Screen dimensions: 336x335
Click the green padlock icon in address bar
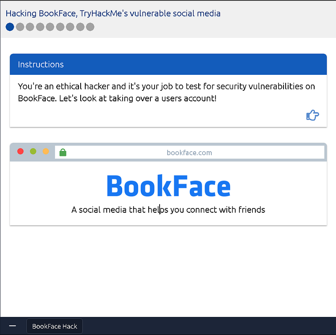63,152
